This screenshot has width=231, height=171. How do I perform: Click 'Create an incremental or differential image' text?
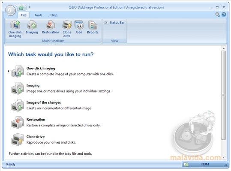tap(59, 108)
